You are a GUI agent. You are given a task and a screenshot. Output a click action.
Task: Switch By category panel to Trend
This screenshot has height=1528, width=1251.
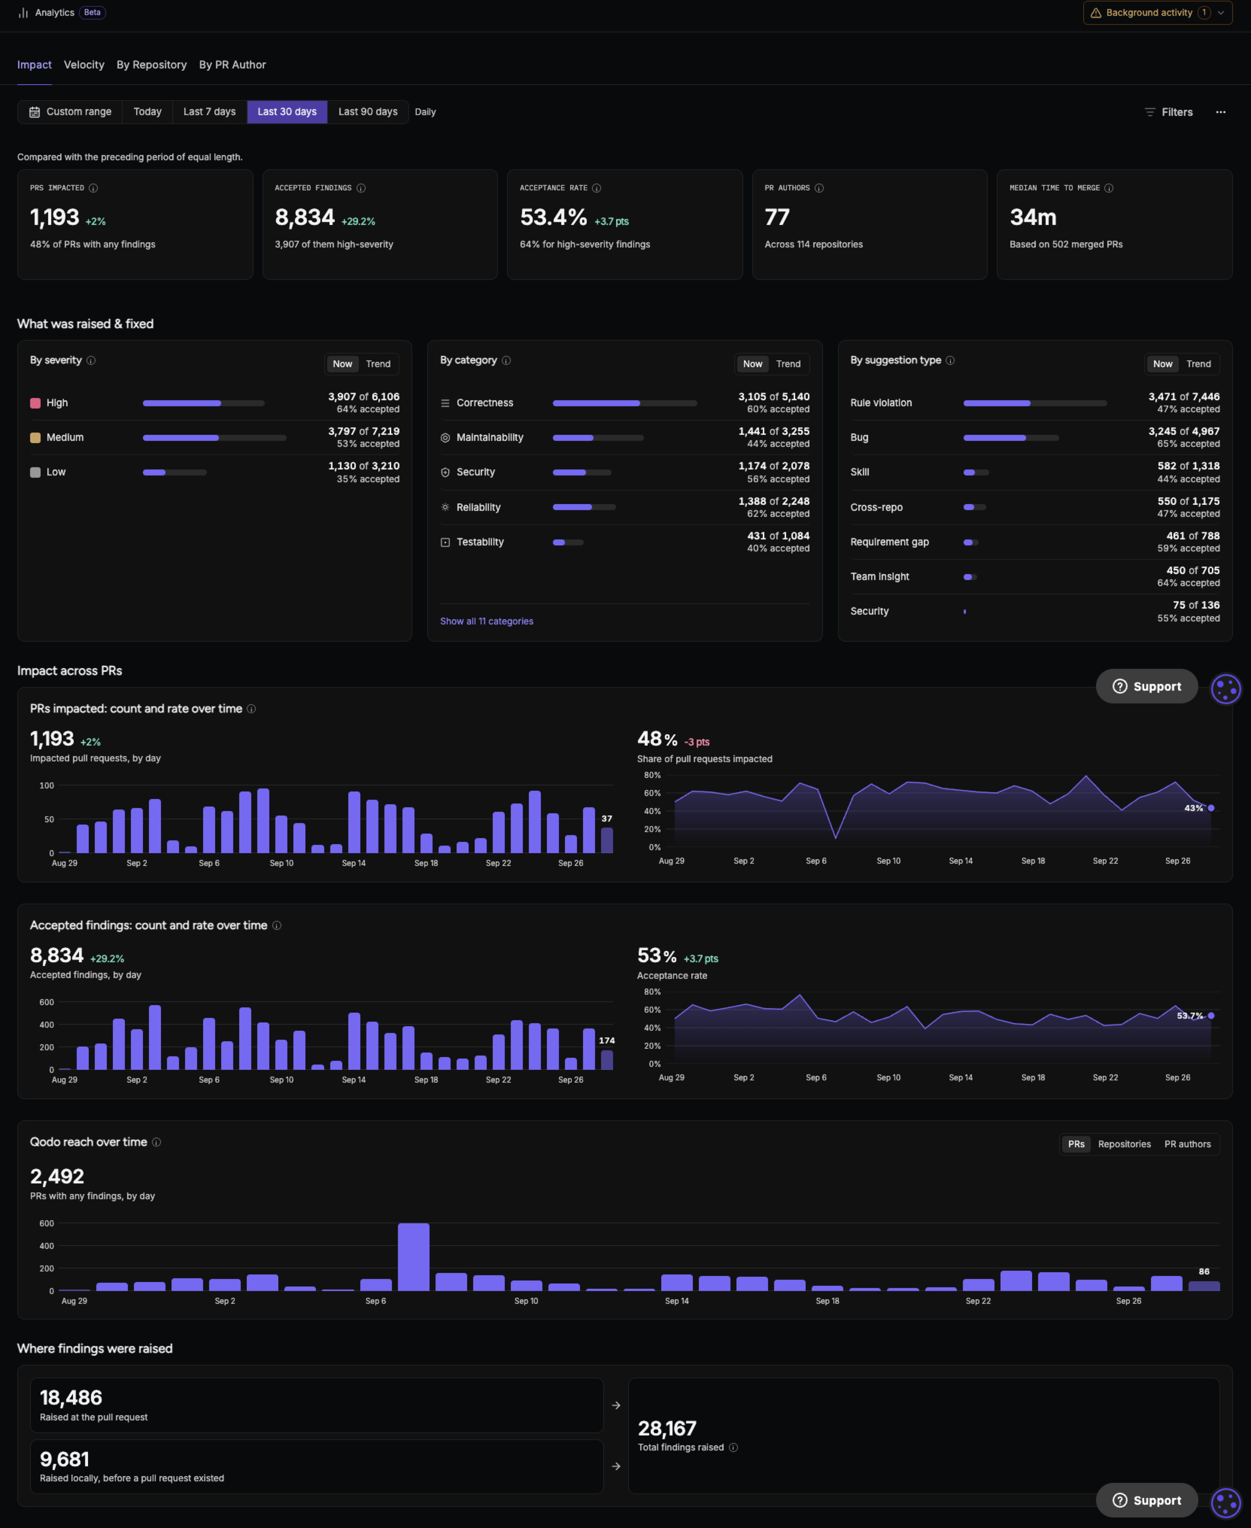pyautogui.click(x=788, y=364)
